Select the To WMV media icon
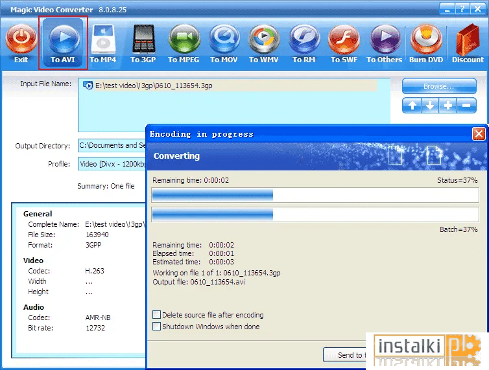The image size is (489, 370). pos(264,40)
